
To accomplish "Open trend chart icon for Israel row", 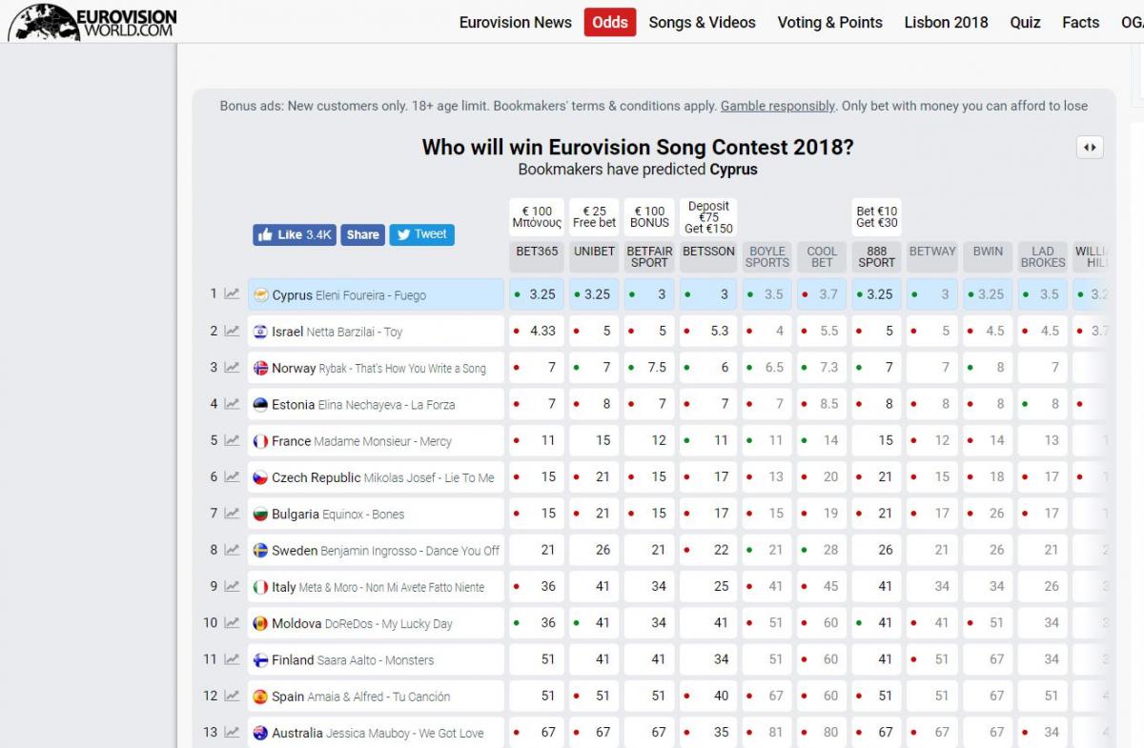I will [x=232, y=331].
